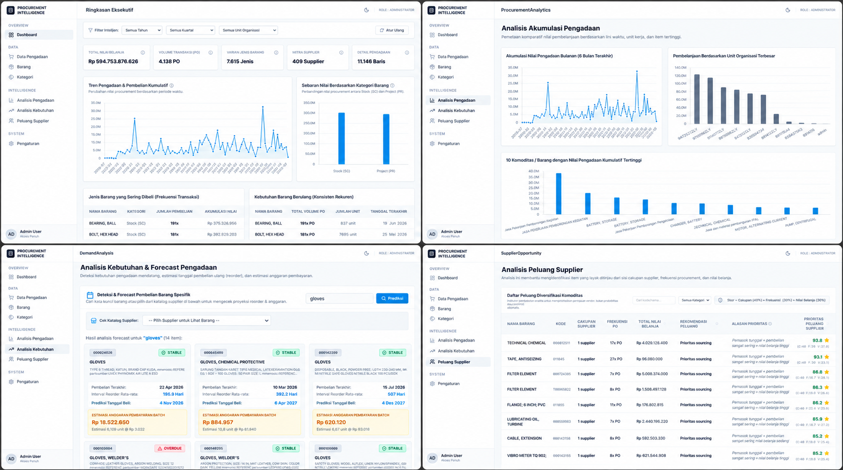Click info icon on Volume Transaksi (PO) card
The height and width of the screenshot is (470, 843).
point(210,53)
